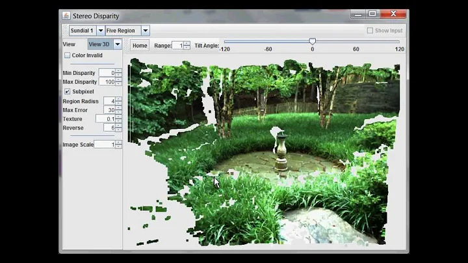The width and height of the screenshot is (468, 263).
Task: Click the sundial in the 3D view
Action: click(x=281, y=152)
